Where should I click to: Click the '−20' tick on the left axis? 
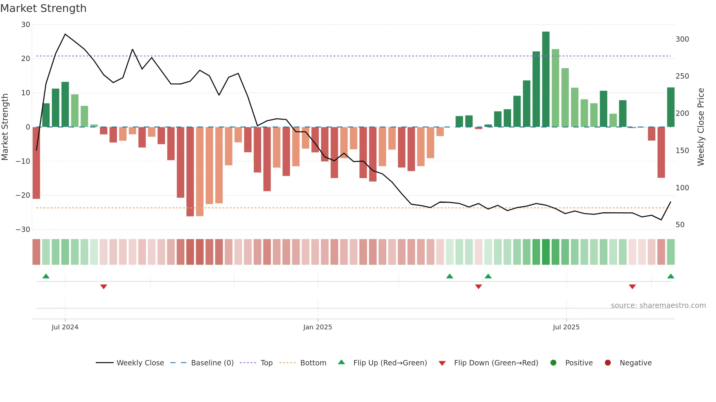coord(23,195)
